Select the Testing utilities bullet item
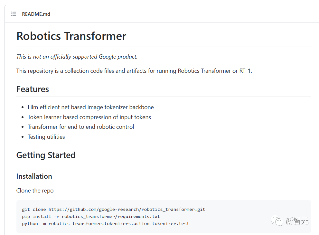Screen dimensions: 319x235 click(46, 137)
